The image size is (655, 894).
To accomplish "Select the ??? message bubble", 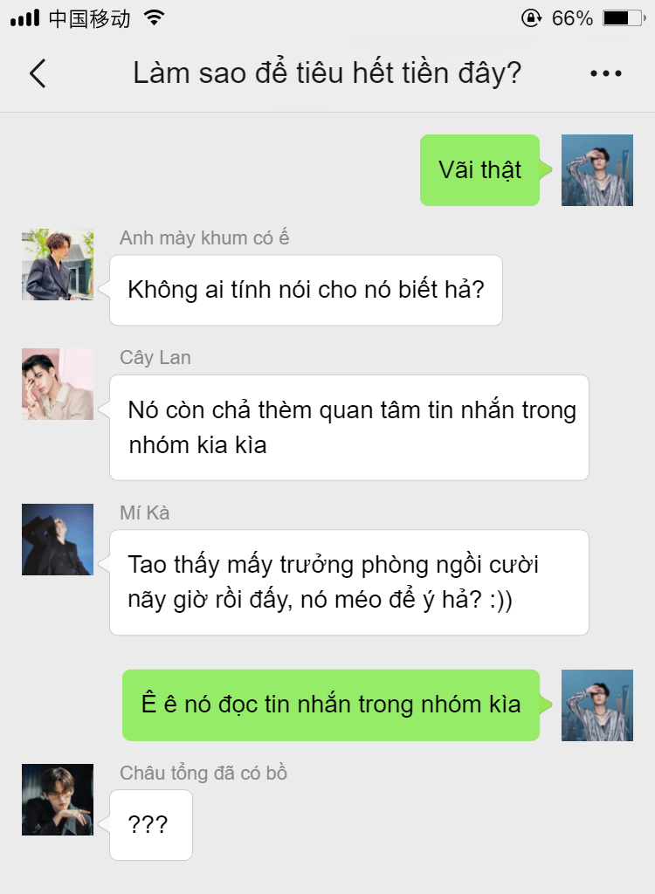I will 150,825.
